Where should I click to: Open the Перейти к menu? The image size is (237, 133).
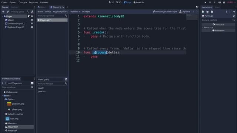pyautogui.click(x=75, y=11)
